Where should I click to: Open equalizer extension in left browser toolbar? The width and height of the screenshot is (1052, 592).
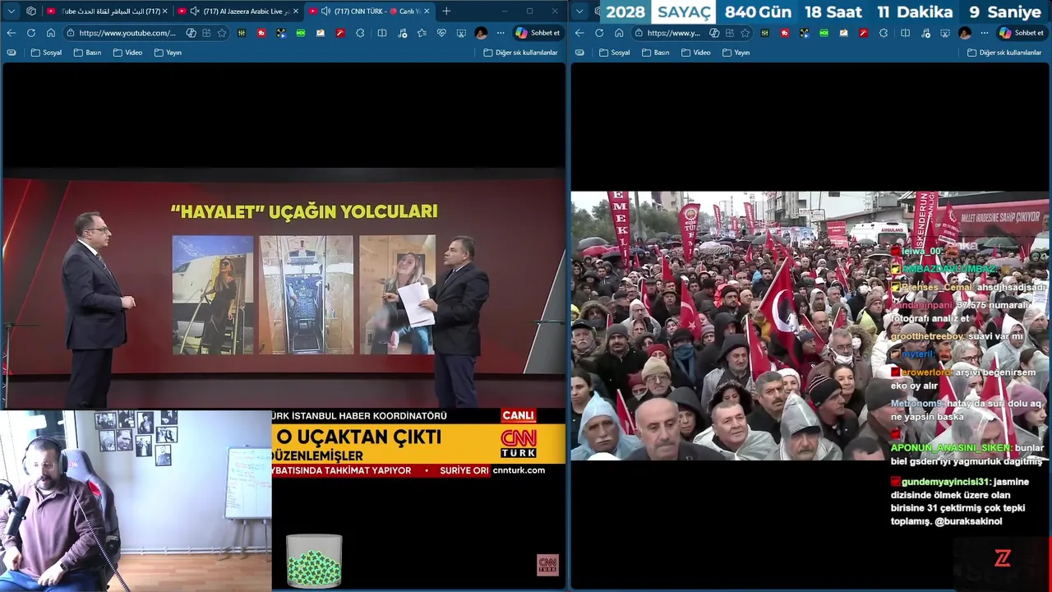[x=242, y=33]
